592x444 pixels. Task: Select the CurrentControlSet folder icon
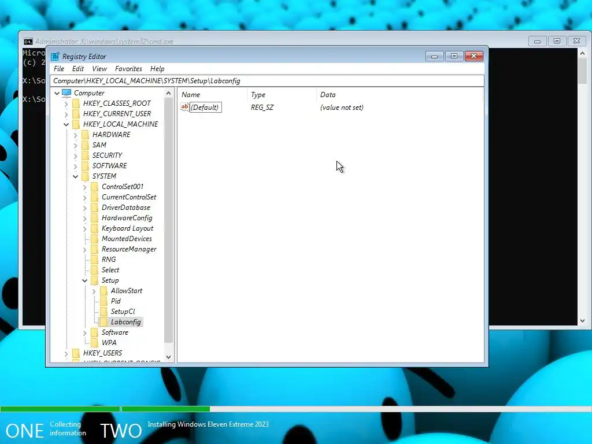click(94, 197)
